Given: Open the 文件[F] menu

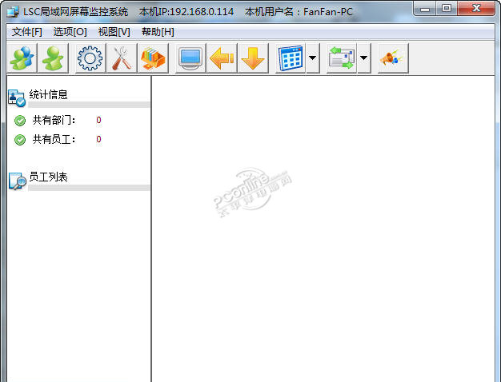Looking at the screenshot, I should (27, 32).
